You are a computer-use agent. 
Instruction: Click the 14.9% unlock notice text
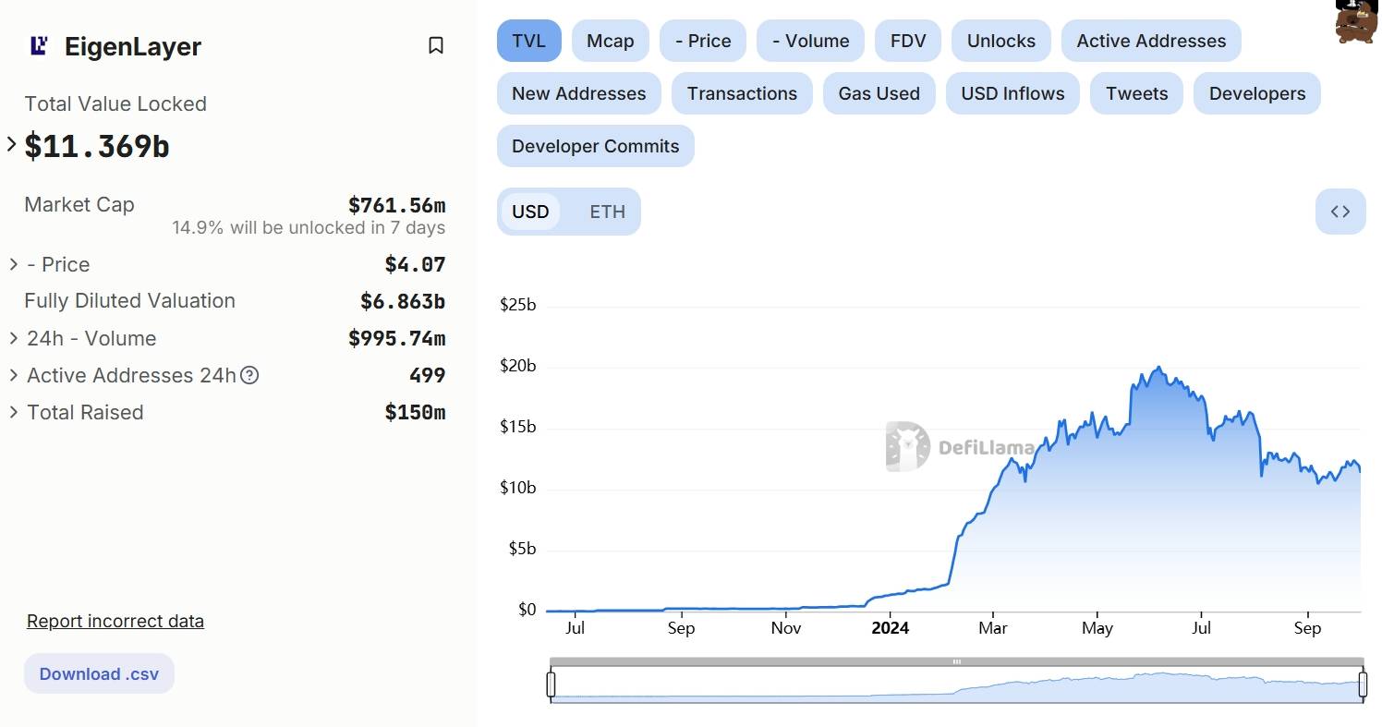pos(309,227)
